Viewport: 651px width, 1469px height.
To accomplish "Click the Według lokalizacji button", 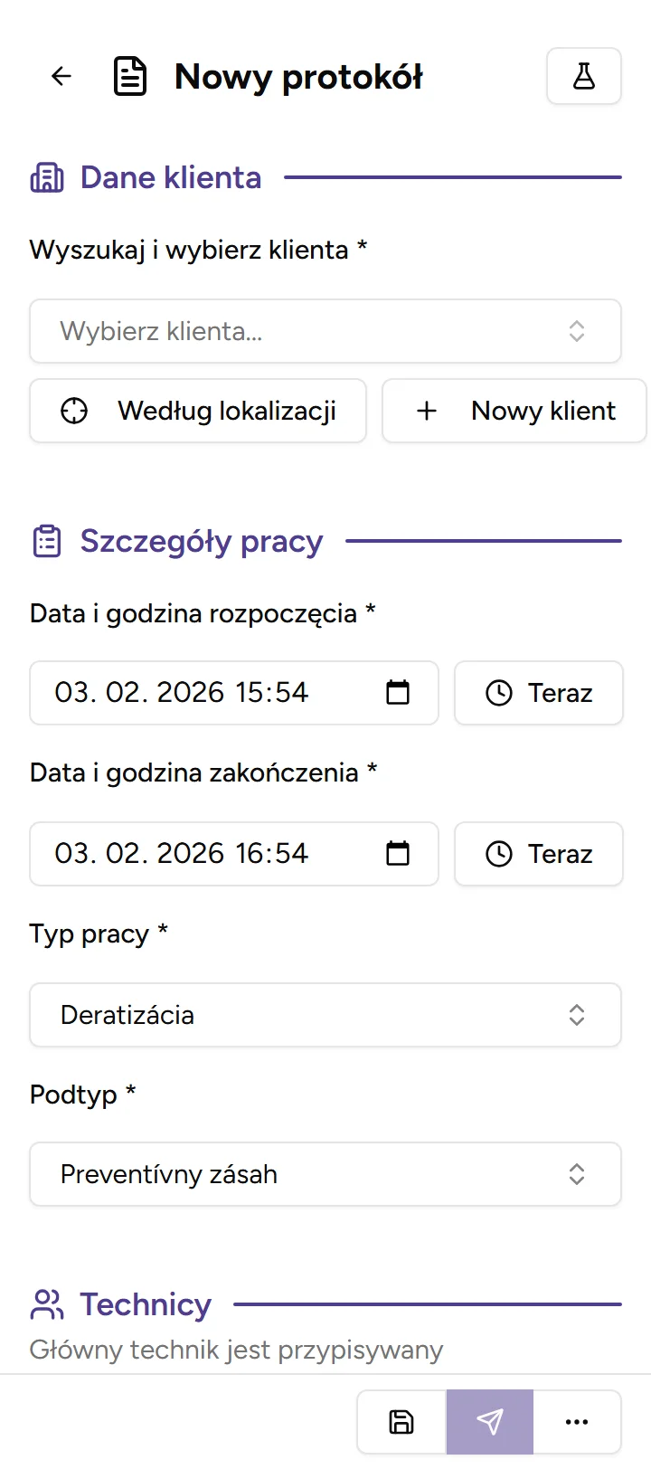I will point(198,411).
